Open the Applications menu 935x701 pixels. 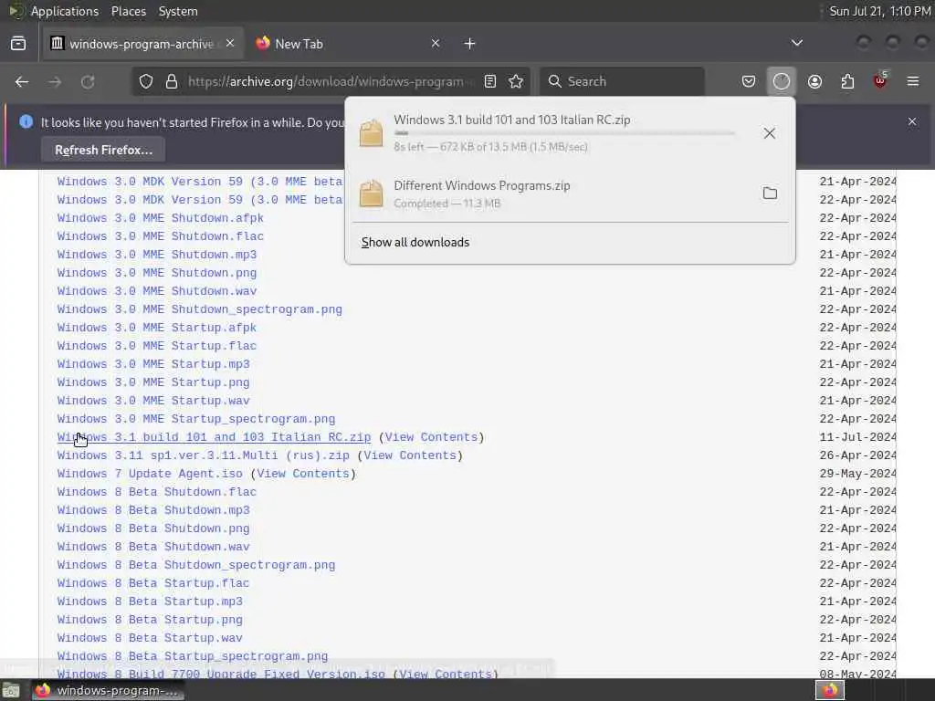click(x=65, y=11)
